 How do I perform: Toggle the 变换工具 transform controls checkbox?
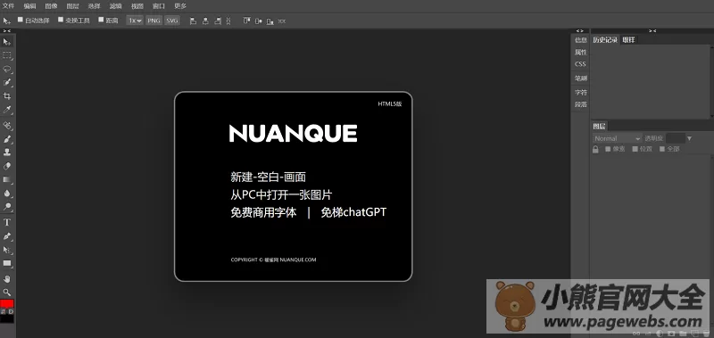pos(61,20)
